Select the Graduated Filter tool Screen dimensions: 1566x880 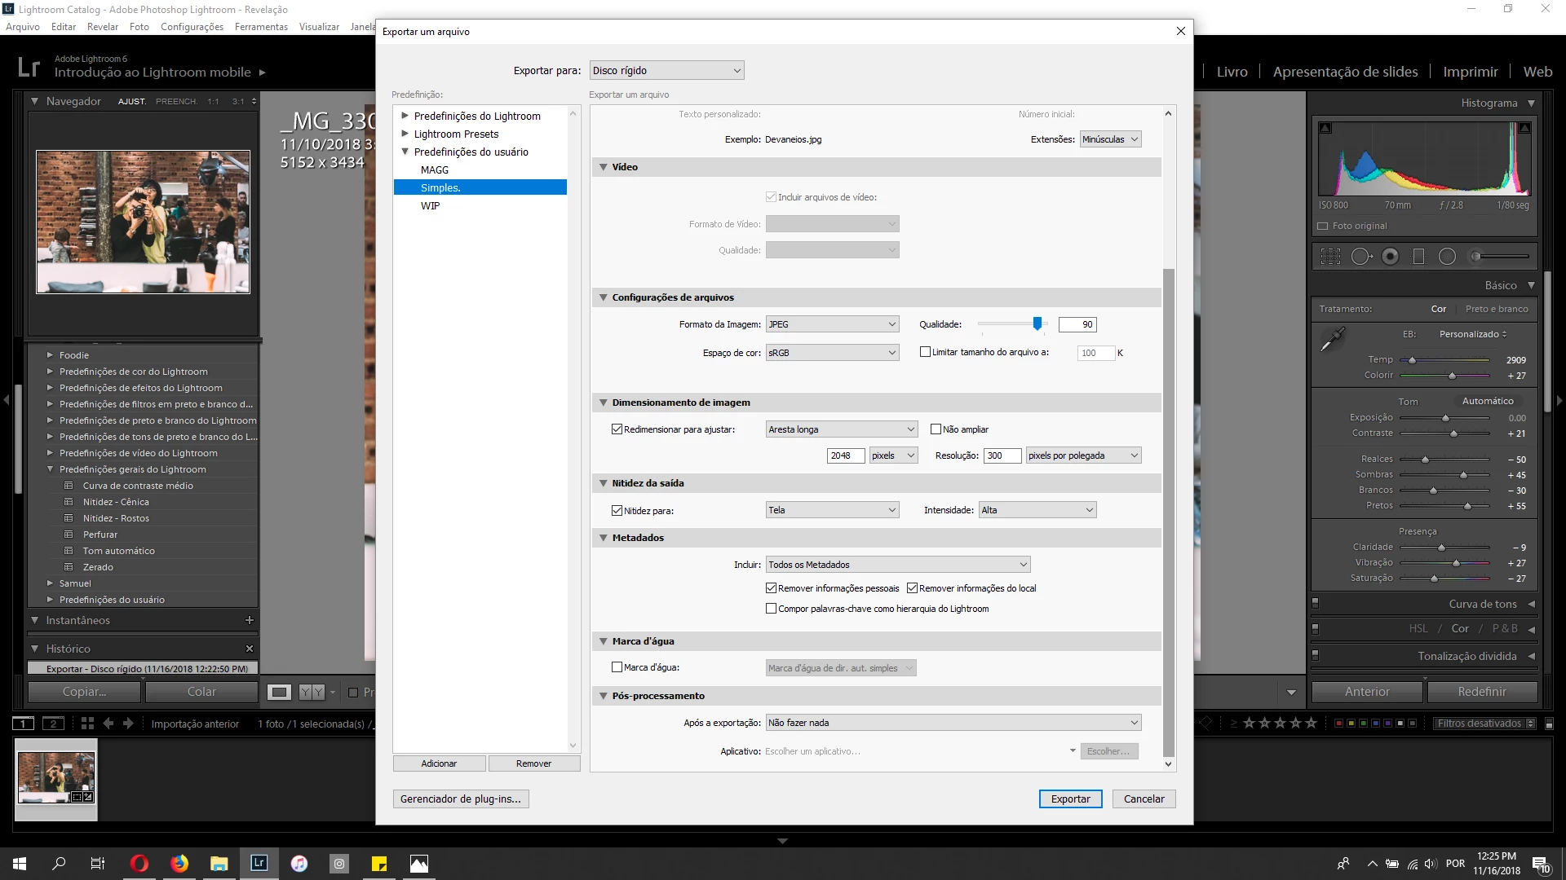[1418, 257]
